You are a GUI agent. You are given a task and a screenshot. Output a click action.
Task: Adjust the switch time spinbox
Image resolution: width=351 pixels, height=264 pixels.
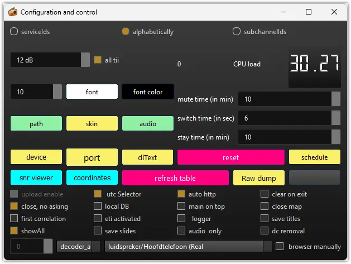(x=336, y=118)
